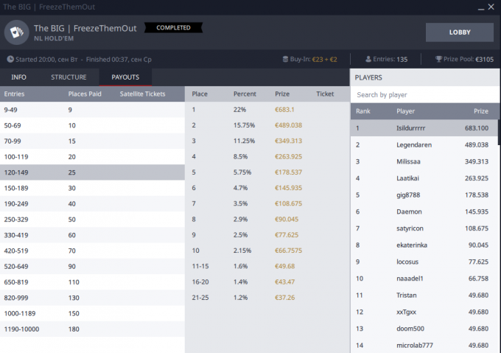Open the LOBBY button
The width and height of the screenshot is (501, 353).
(460, 32)
